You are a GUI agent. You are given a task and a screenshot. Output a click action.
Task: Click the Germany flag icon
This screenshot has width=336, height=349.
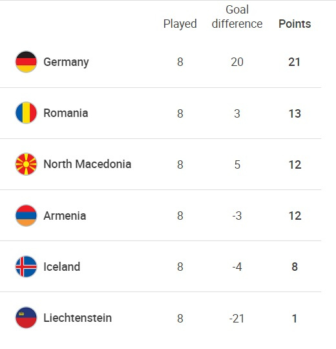pos(26,62)
